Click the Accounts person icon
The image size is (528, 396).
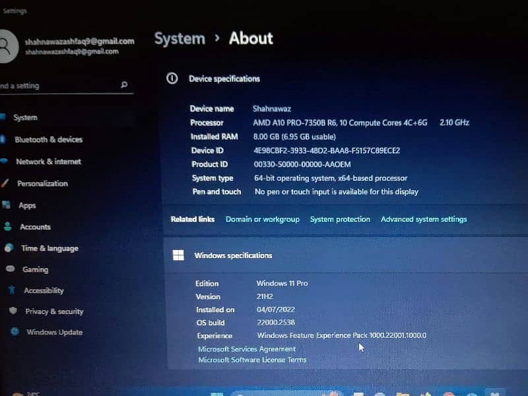click(7, 226)
